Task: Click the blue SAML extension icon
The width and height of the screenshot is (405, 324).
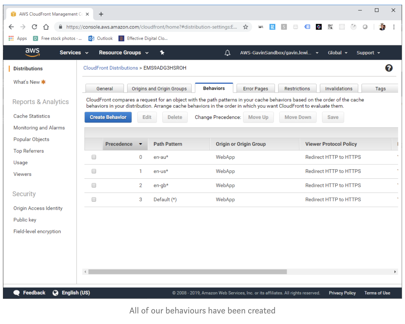Action: point(272,27)
